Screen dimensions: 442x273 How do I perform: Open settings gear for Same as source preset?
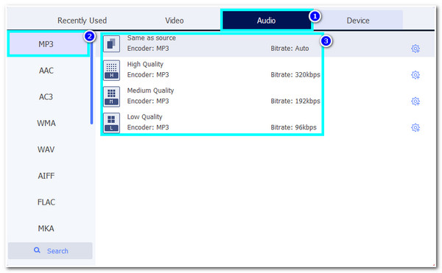pos(415,49)
